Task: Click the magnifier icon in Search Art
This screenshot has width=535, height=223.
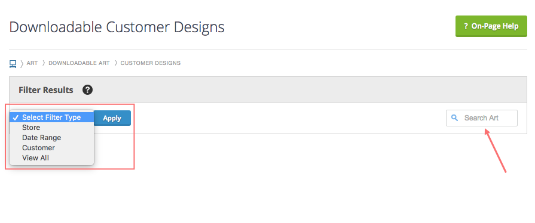Action: [454, 118]
